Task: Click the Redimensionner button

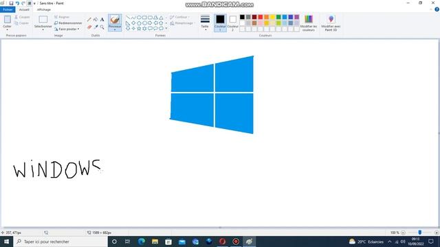Action: (x=68, y=23)
